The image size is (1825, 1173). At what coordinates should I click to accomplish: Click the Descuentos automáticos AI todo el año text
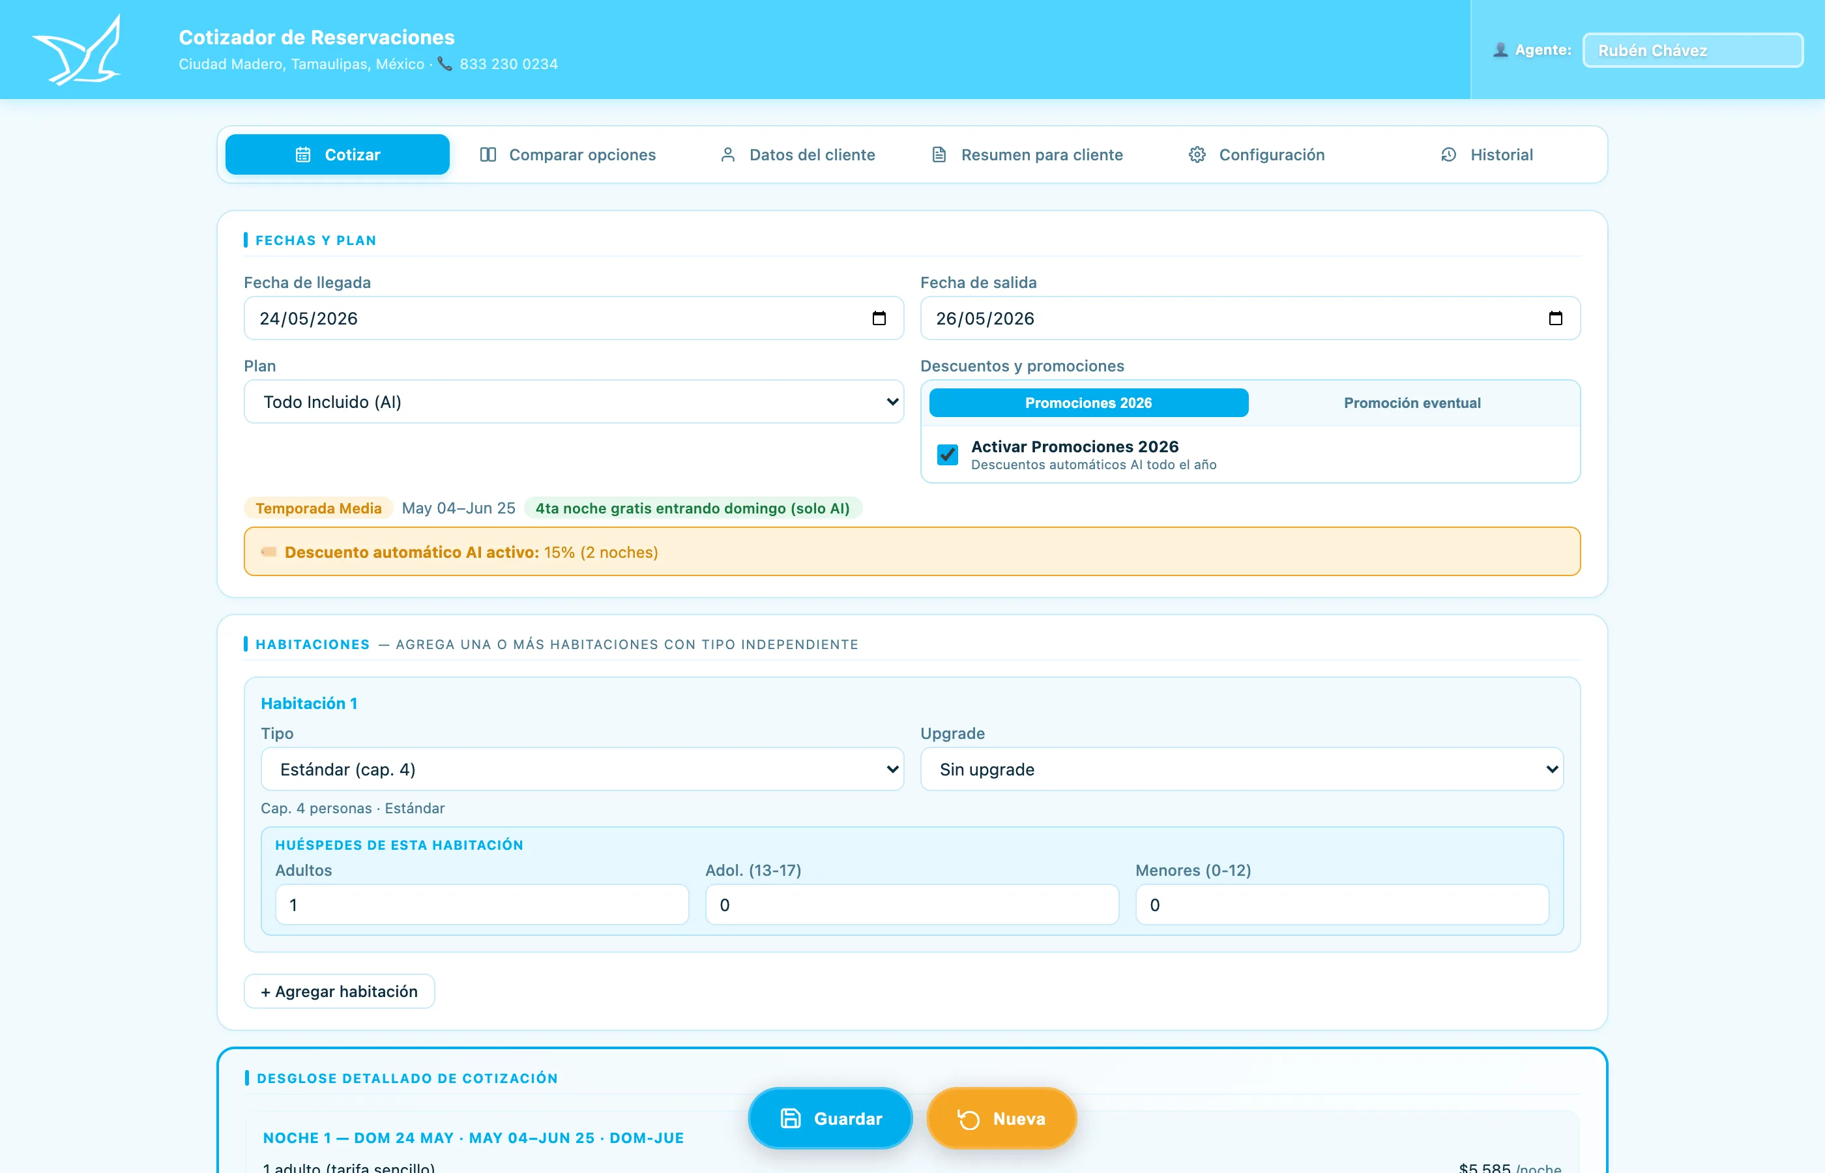pyautogui.click(x=1094, y=465)
